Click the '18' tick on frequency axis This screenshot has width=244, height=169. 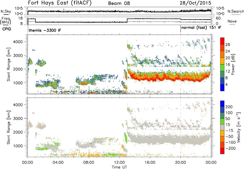(20, 18)
